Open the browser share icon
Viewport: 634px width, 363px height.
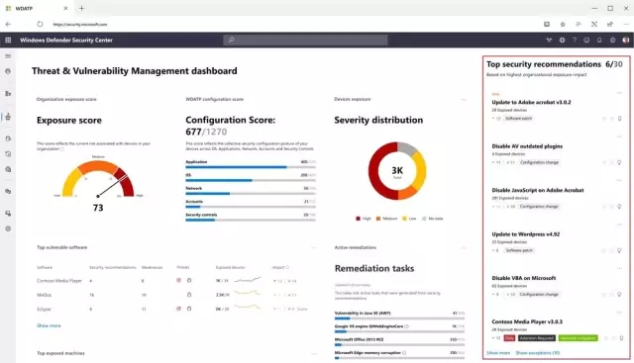[x=610, y=24]
